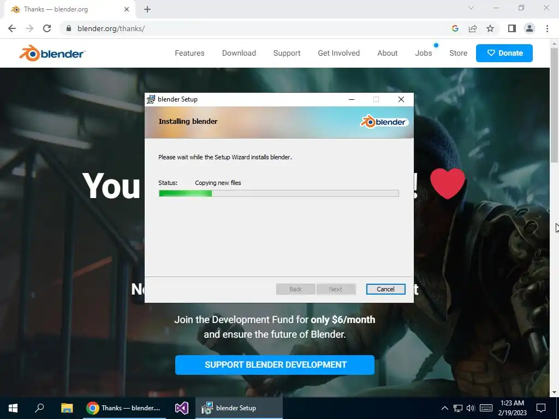Click the address bar URL blender.org/thanks/
The height and width of the screenshot is (419, 559).
tap(111, 28)
